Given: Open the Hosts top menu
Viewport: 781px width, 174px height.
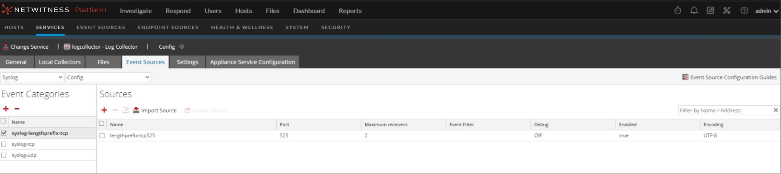Looking at the screenshot, I should point(244,11).
